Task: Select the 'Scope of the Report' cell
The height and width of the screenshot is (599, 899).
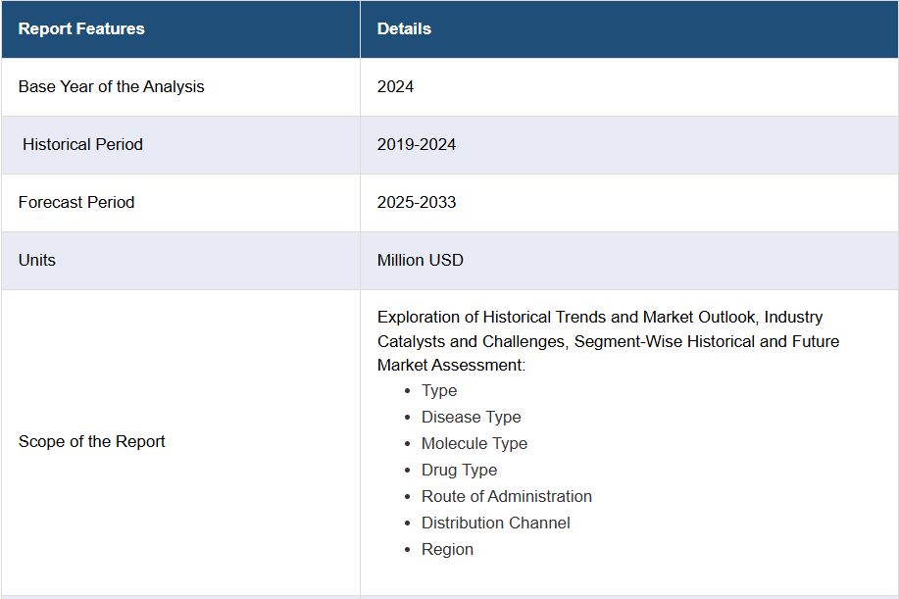Action: coord(180,442)
